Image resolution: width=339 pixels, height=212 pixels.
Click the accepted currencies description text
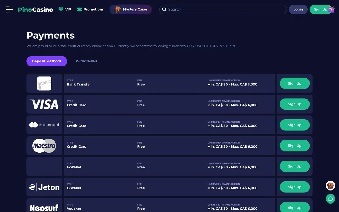click(131, 46)
